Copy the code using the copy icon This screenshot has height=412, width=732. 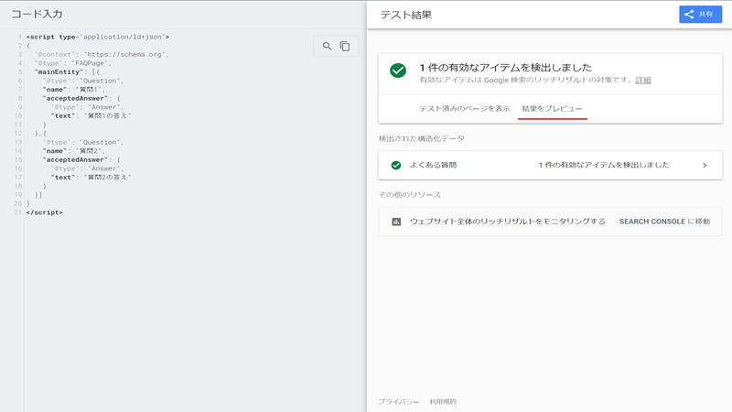[345, 47]
